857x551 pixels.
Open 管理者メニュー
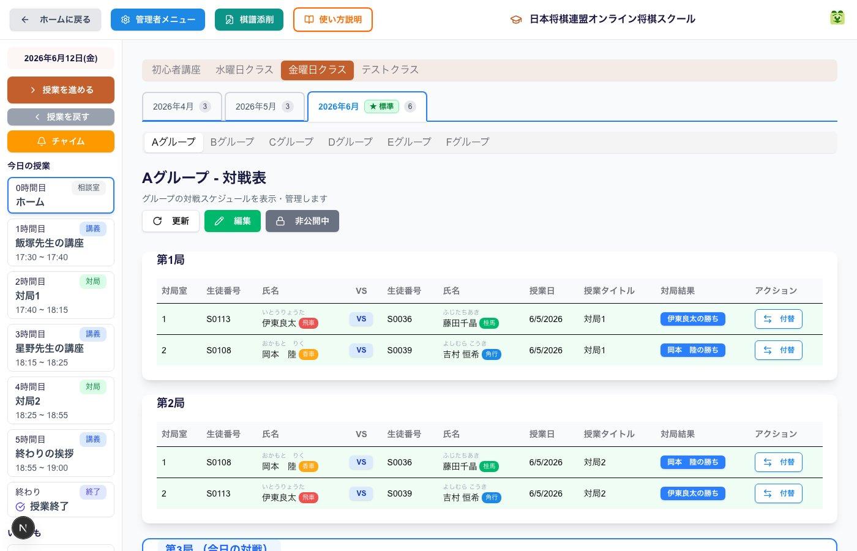point(158,20)
